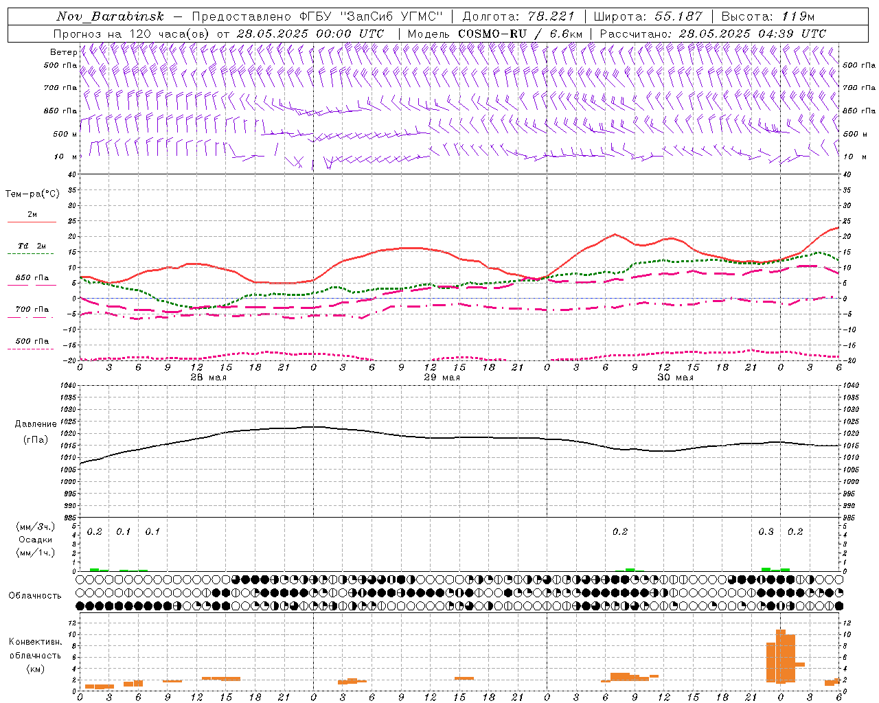Click the 29 мая date label
Image resolution: width=879 pixels, height=703 pixels.
pyautogui.click(x=442, y=377)
